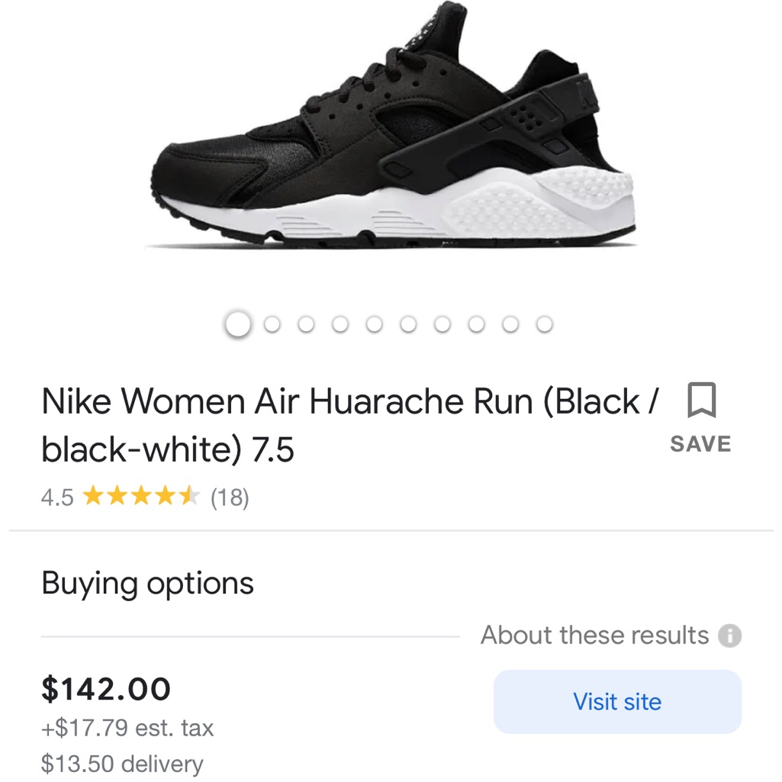Select the fifth carousel dot
Screen dimensions: 782x782
[x=375, y=323]
